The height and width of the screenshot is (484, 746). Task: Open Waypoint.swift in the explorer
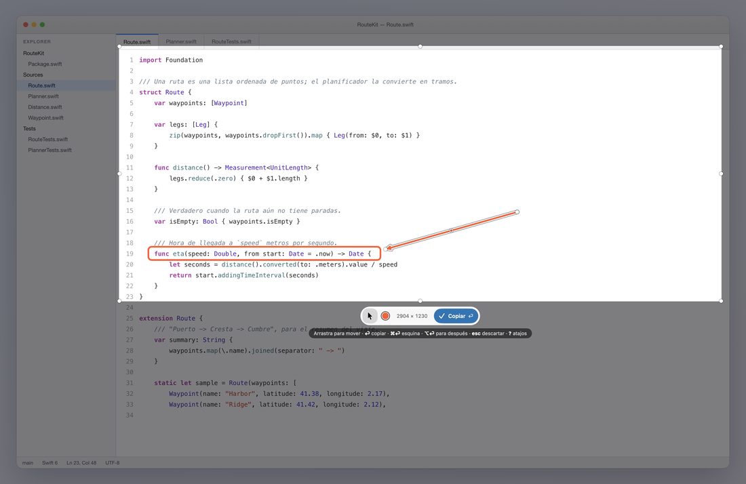45,118
